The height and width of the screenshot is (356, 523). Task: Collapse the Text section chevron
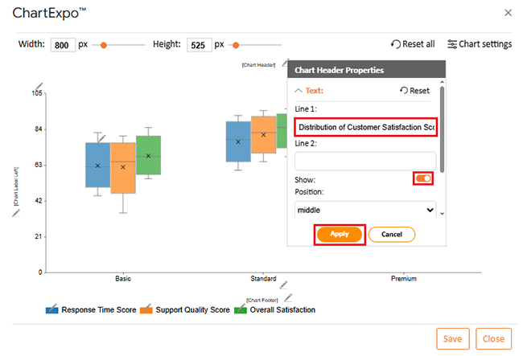click(x=299, y=91)
